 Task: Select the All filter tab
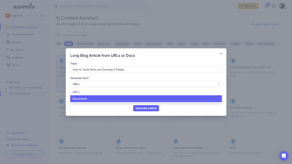tap(58, 44)
